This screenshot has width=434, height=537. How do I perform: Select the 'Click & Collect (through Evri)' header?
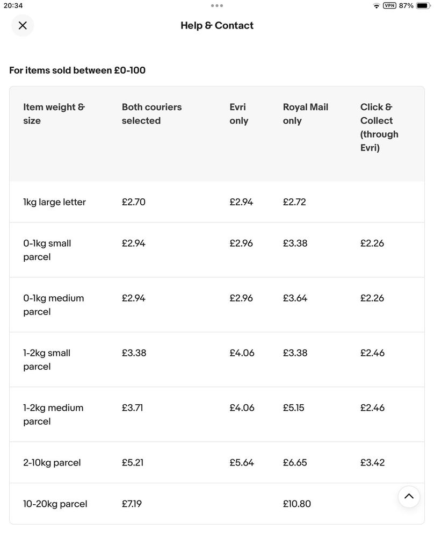(379, 127)
